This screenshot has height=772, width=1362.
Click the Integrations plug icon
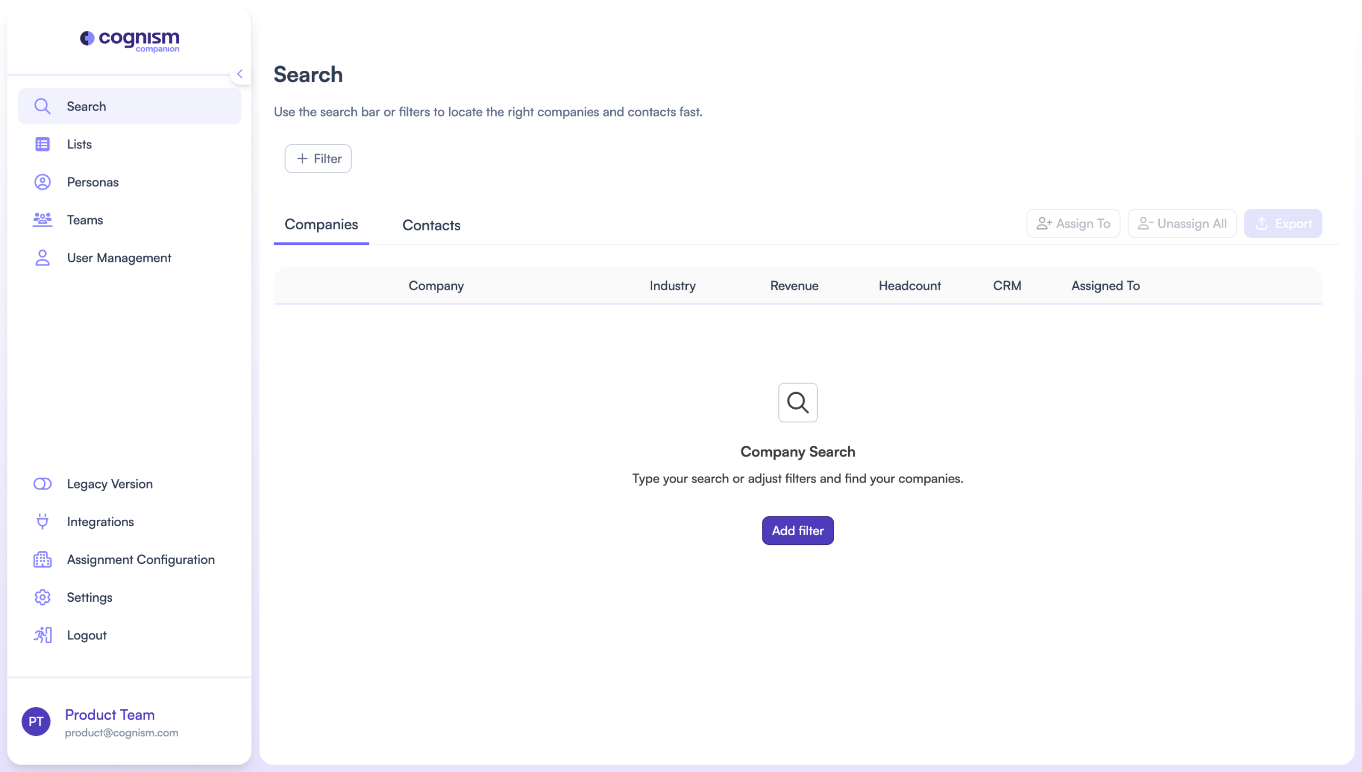(43, 521)
